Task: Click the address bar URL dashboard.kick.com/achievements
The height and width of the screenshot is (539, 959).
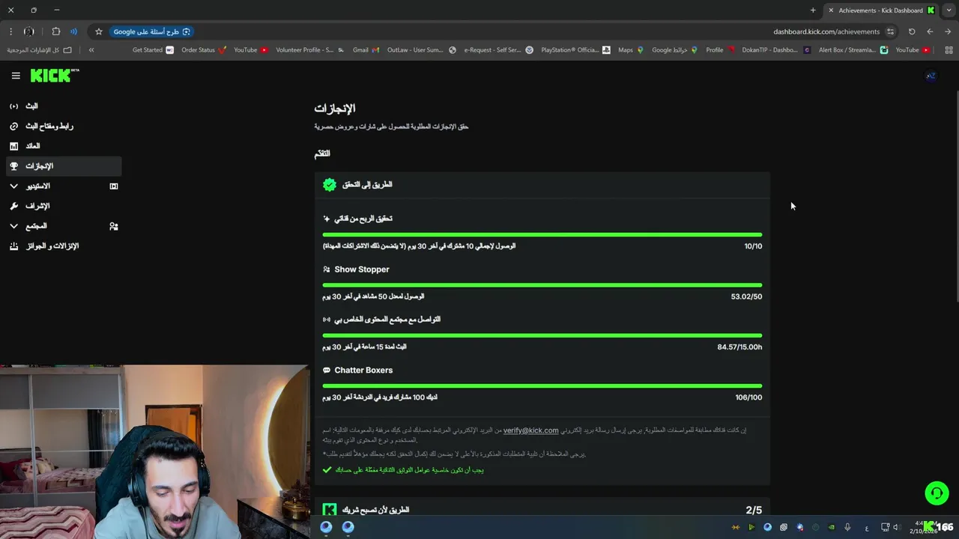Action: click(x=826, y=31)
